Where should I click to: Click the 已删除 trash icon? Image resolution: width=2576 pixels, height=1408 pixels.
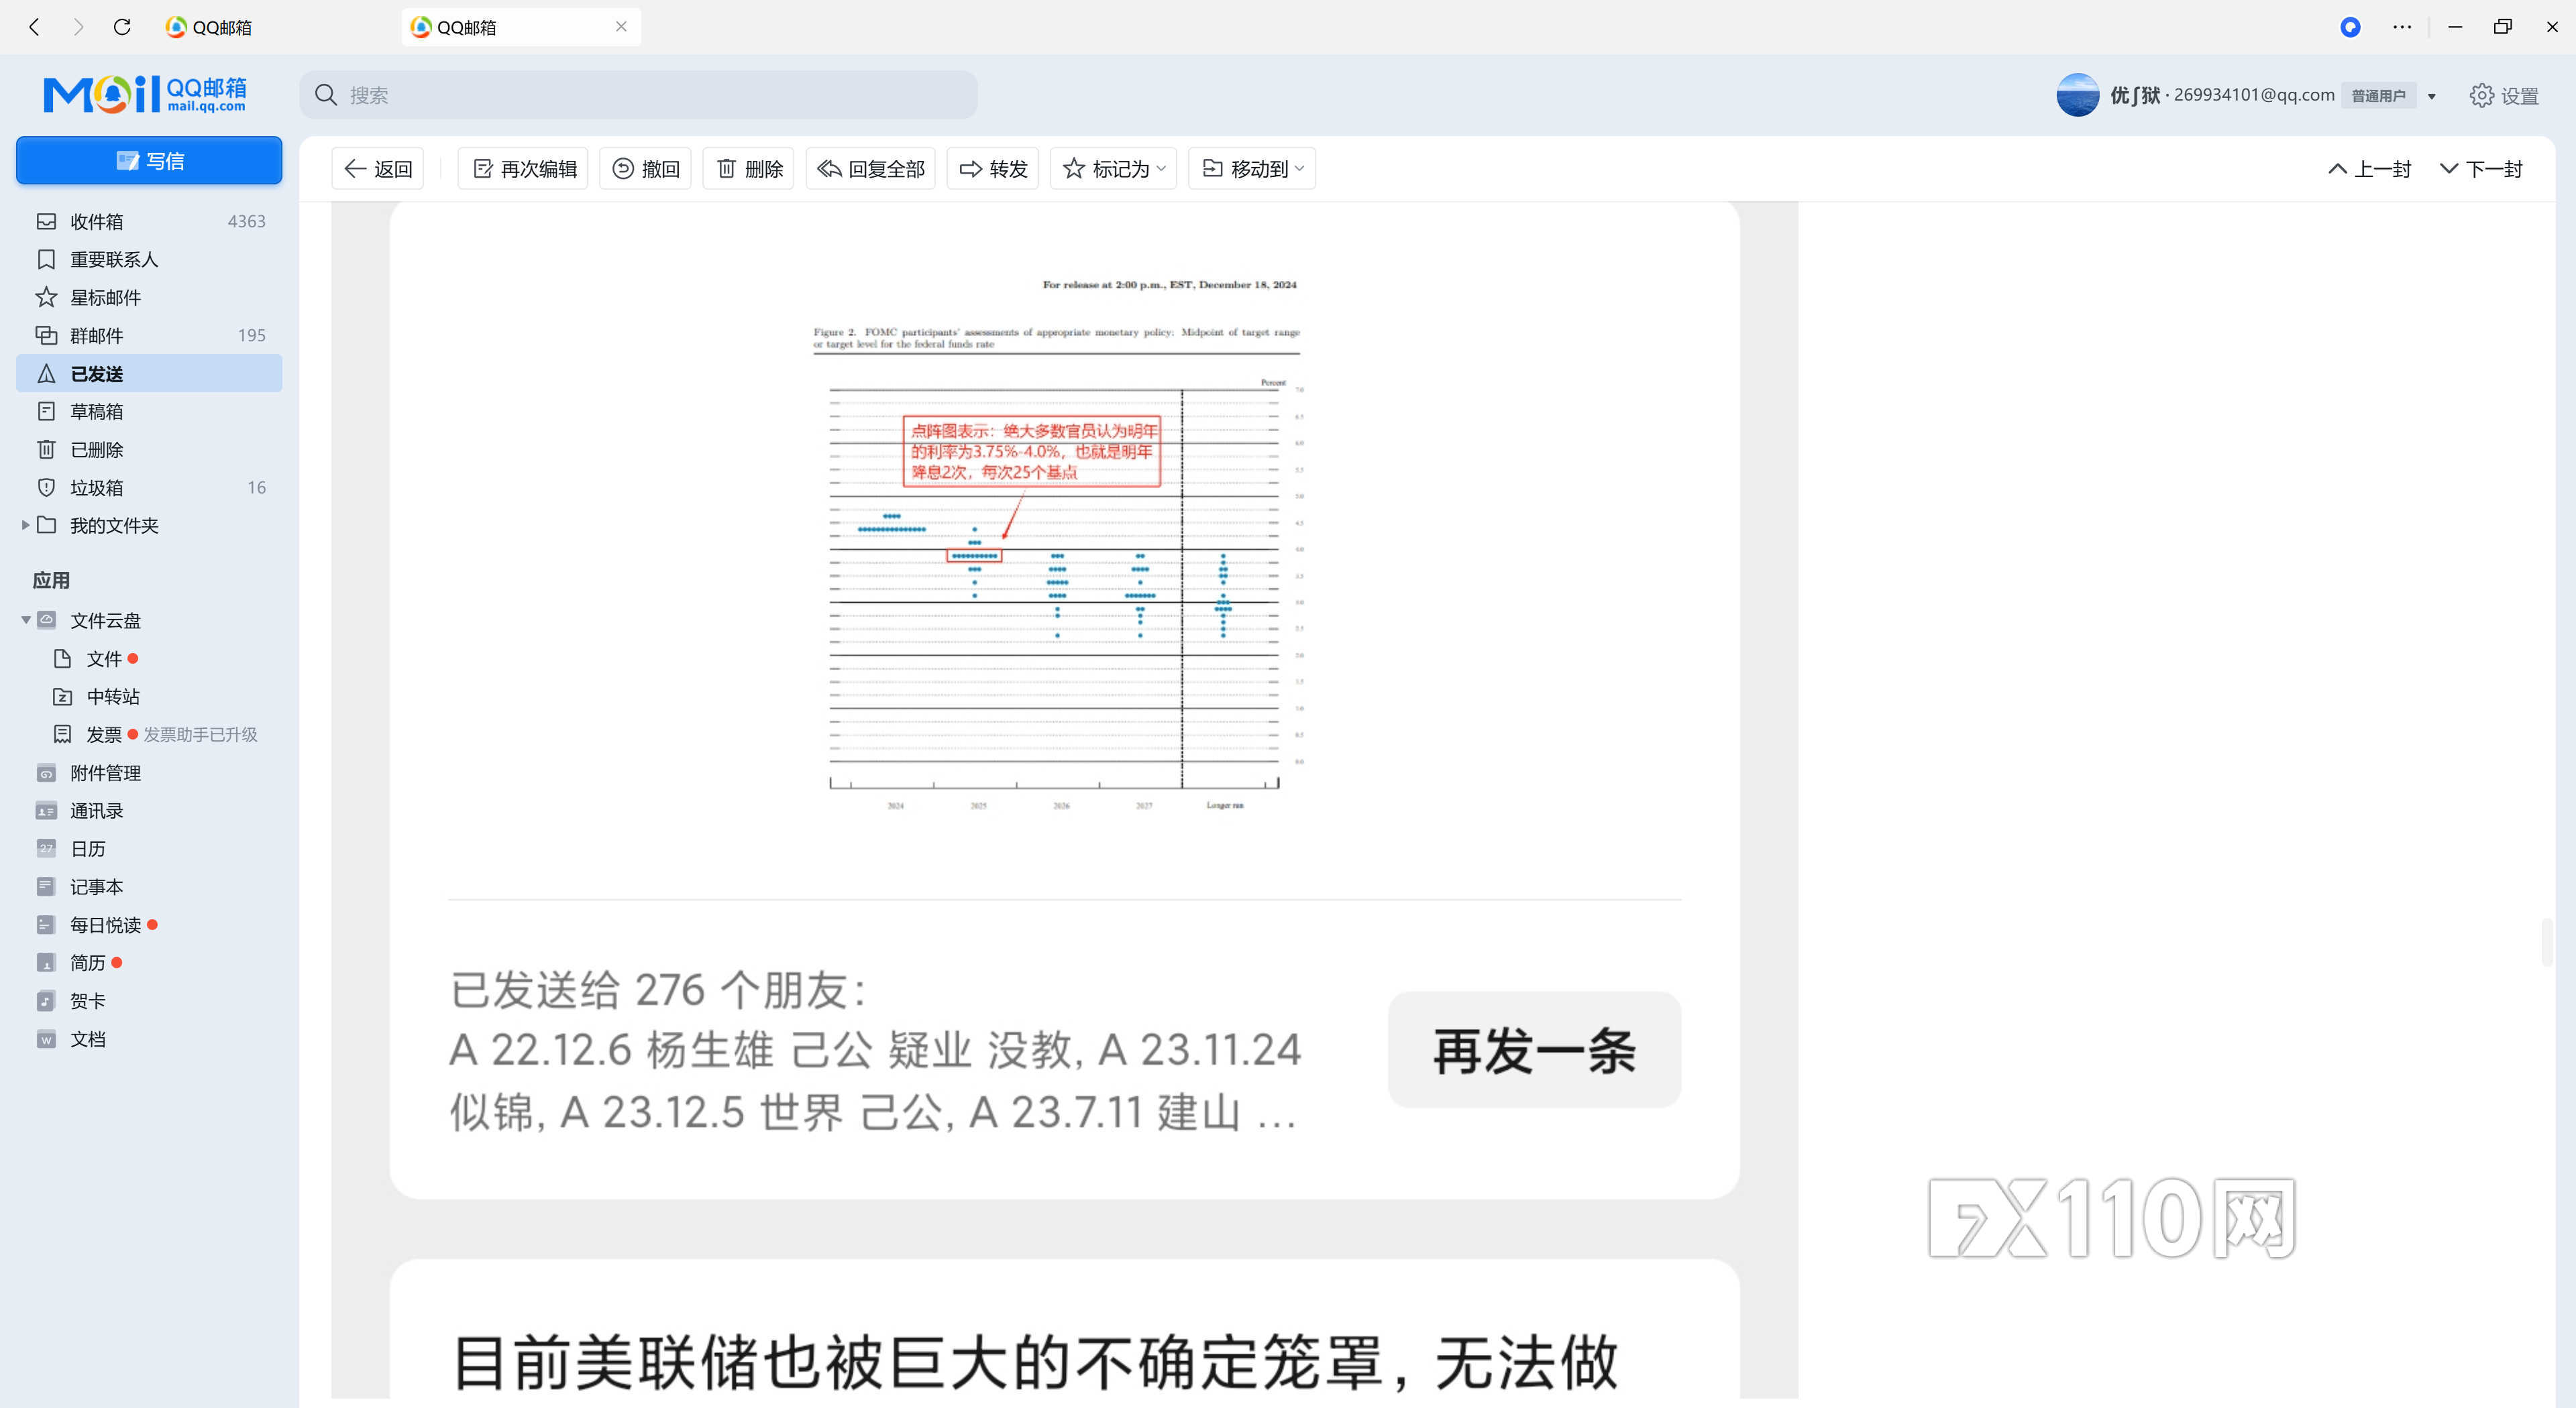click(x=46, y=450)
